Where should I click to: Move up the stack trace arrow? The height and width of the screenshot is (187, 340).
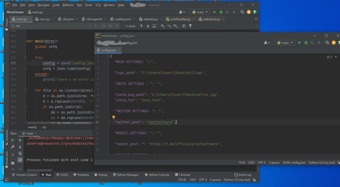[x=20, y=140]
